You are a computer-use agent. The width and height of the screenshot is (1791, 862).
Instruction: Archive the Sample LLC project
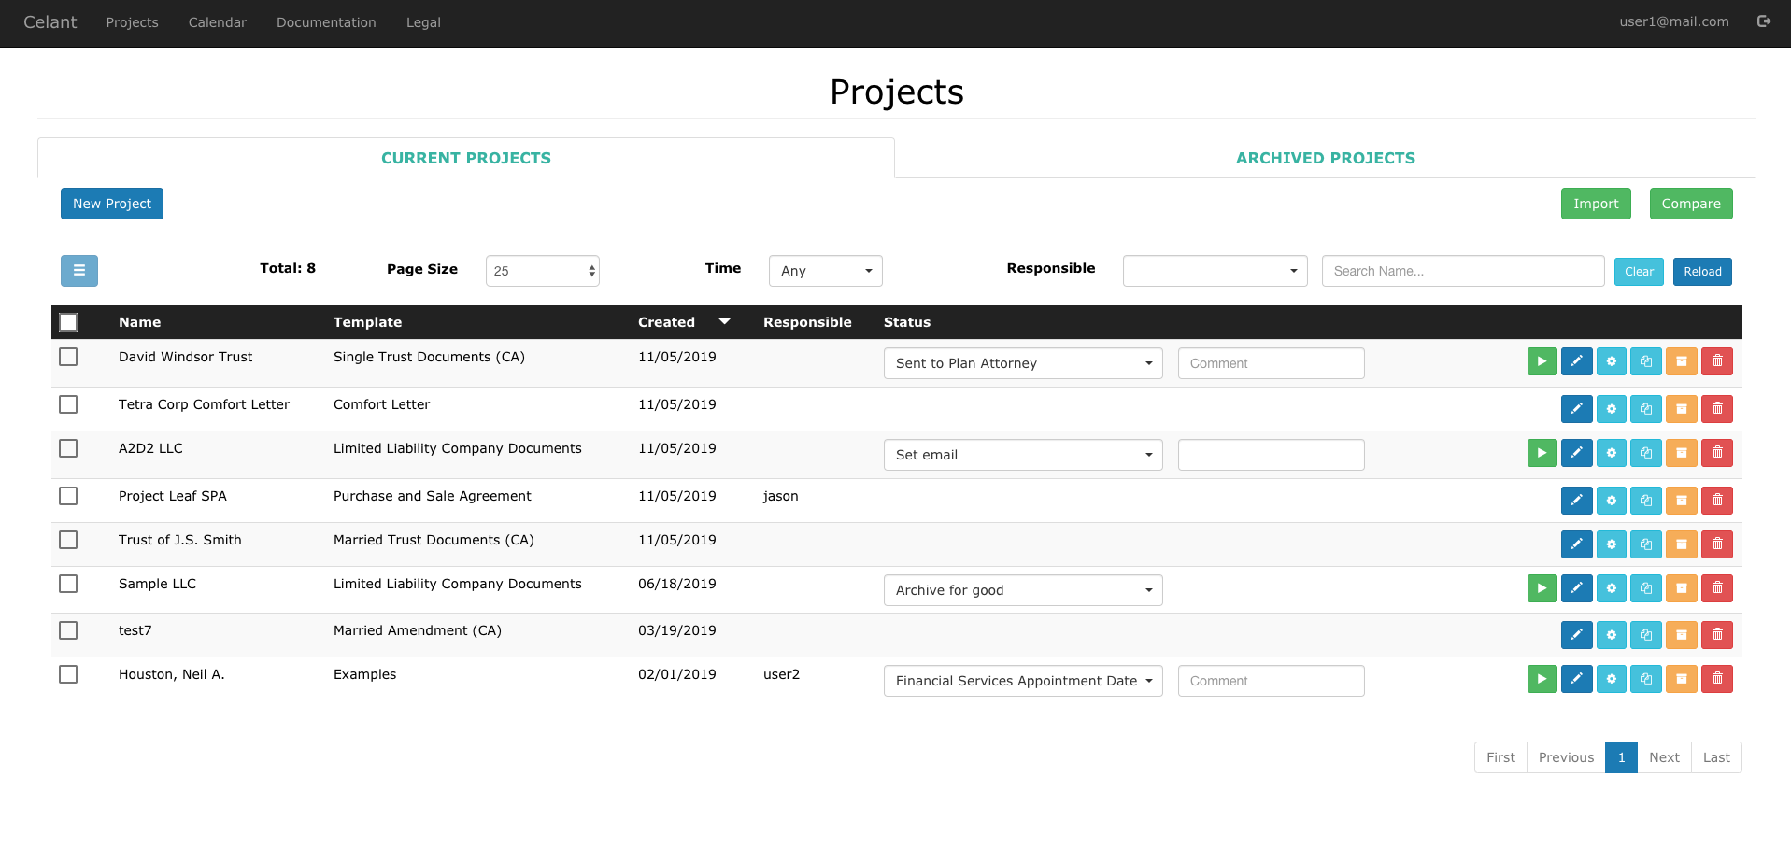[1681, 588]
